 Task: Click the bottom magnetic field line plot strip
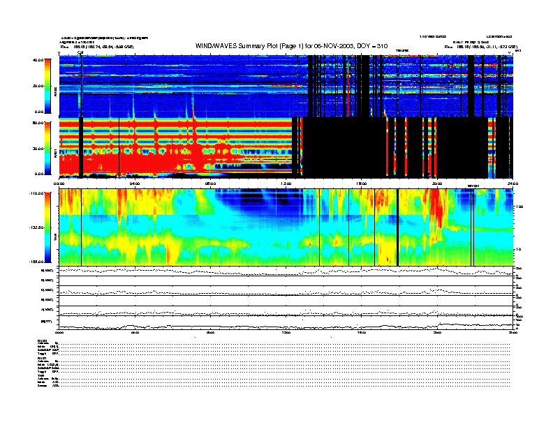[x=286, y=322]
